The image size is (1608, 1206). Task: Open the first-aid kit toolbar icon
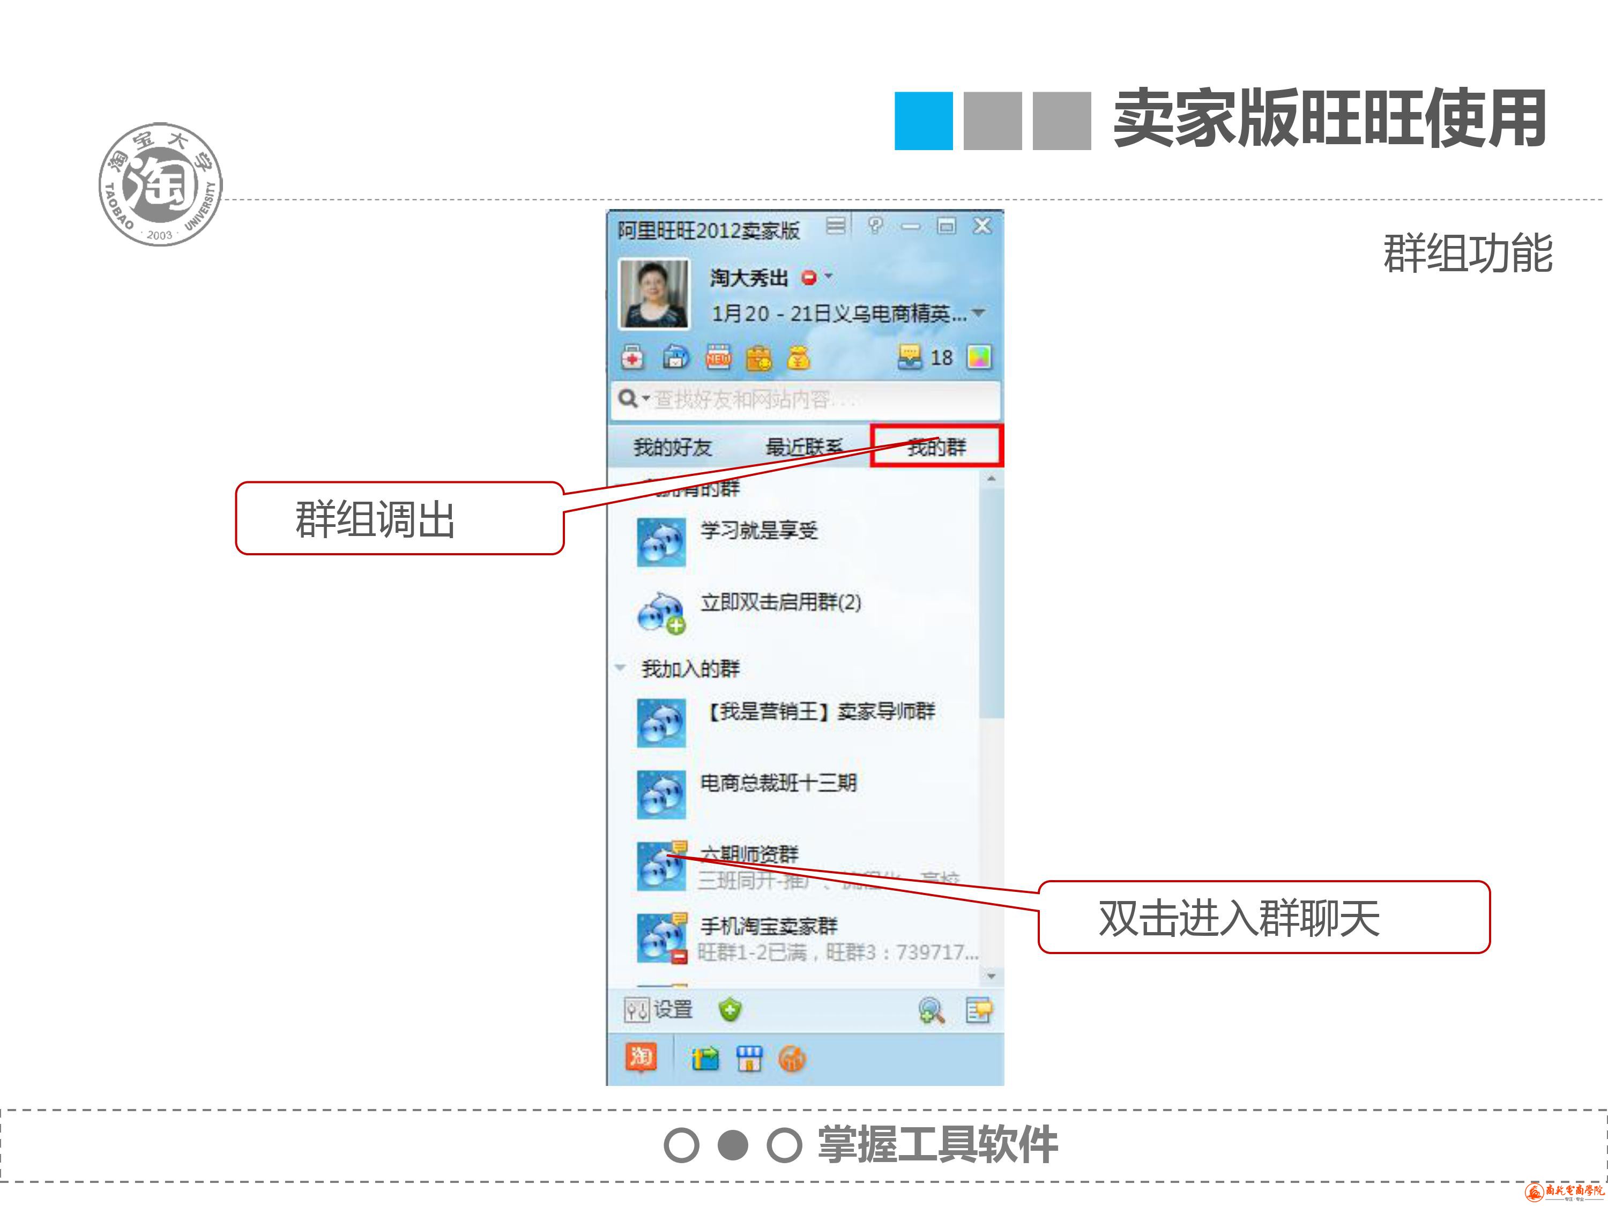click(x=632, y=358)
